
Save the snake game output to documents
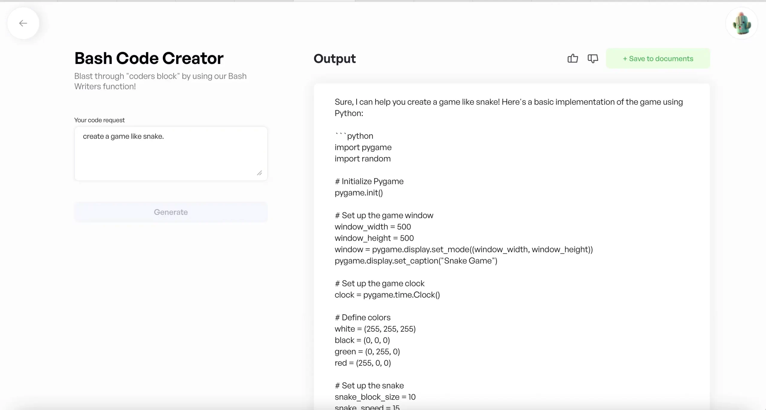[658, 58]
